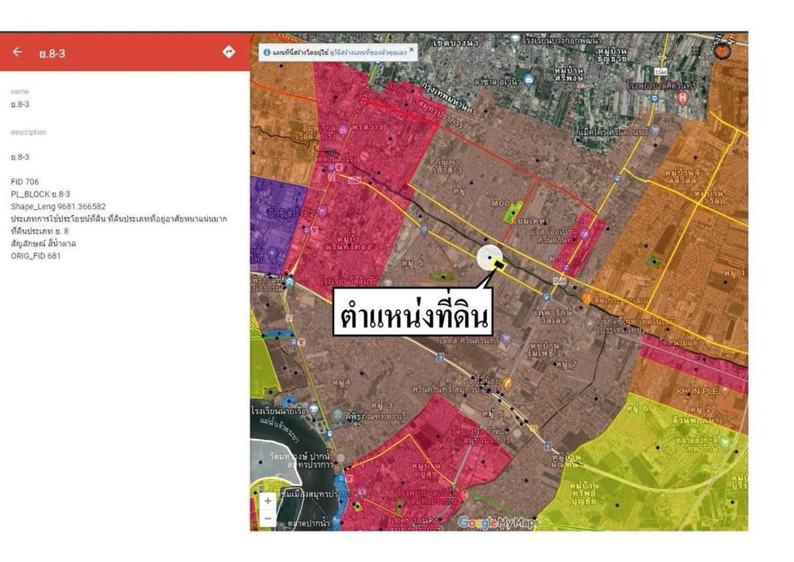Zoom out with the minus button
This screenshot has width=794, height=562.
pyautogui.click(x=267, y=518)
